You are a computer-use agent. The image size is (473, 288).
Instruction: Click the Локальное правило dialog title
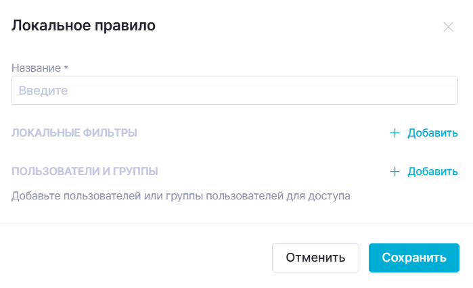[84, 26]
